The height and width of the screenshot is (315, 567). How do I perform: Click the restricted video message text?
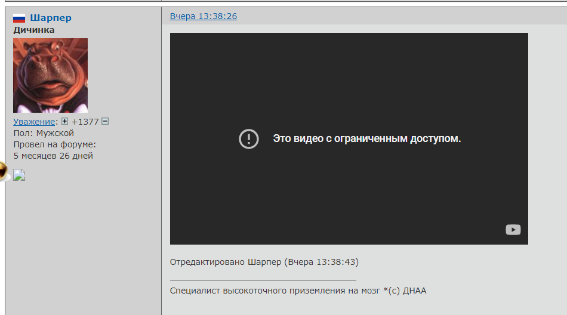point(366,138)
